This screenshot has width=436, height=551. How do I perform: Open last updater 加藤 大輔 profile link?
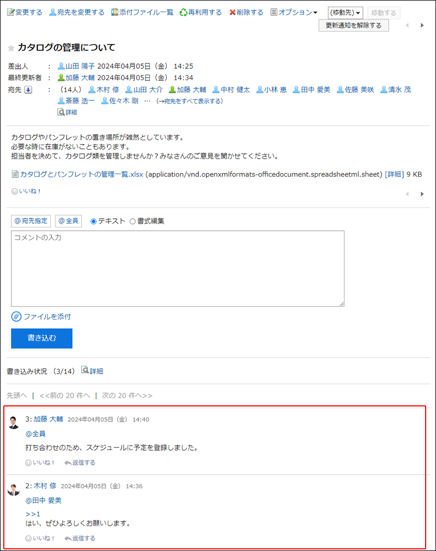coord(76,77)
